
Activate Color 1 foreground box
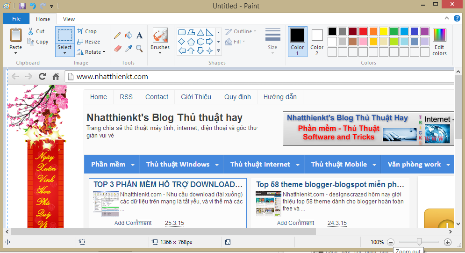(297, 42)
